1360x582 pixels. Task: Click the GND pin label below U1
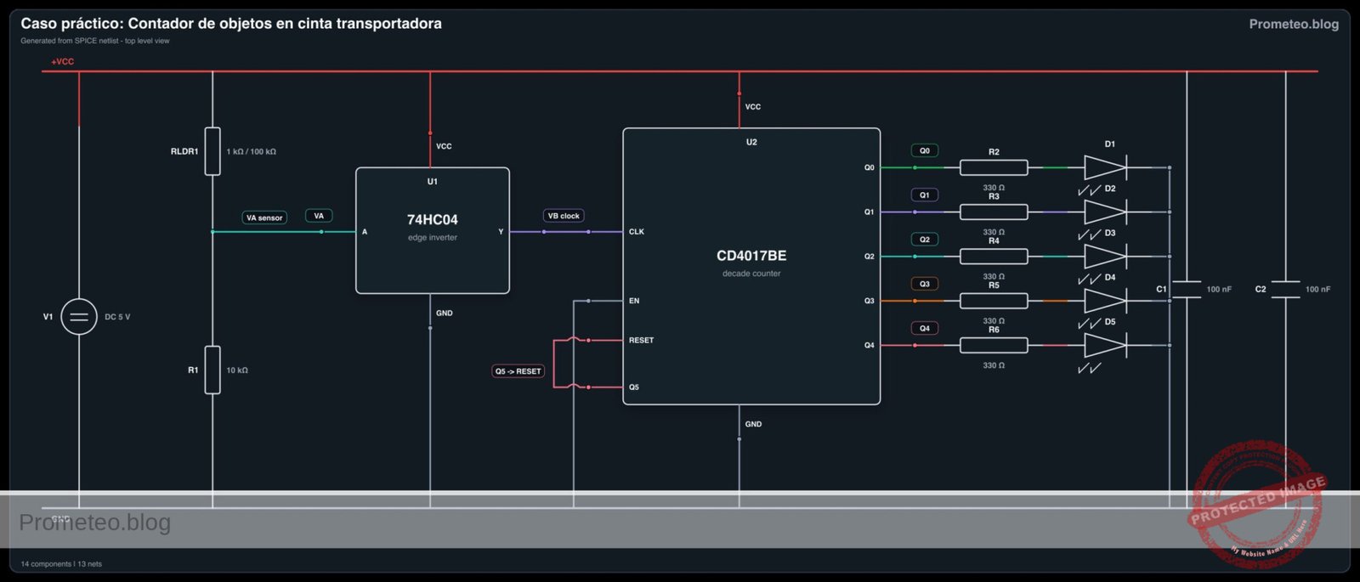click(445, 314)
